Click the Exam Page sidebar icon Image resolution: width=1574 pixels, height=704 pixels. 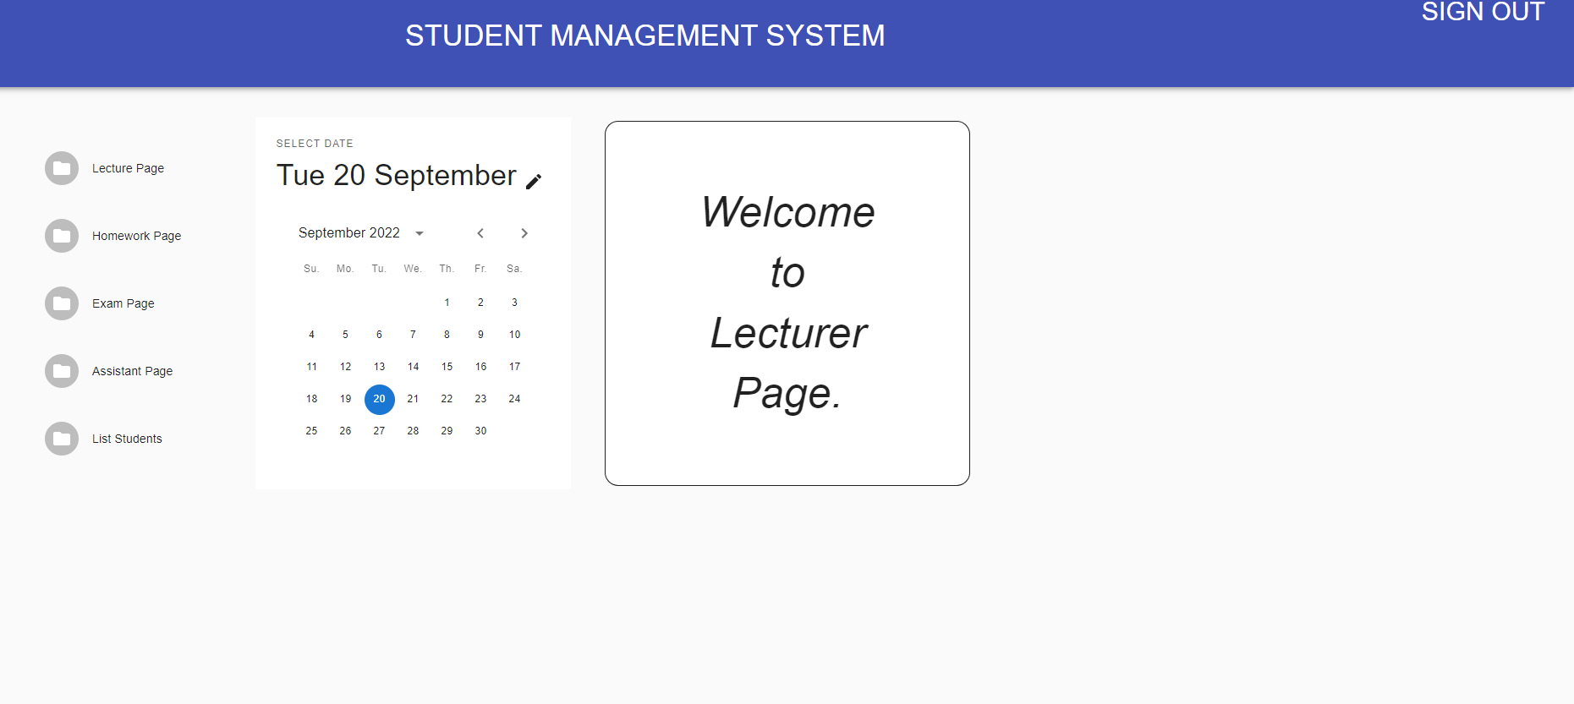pos(61,303)
